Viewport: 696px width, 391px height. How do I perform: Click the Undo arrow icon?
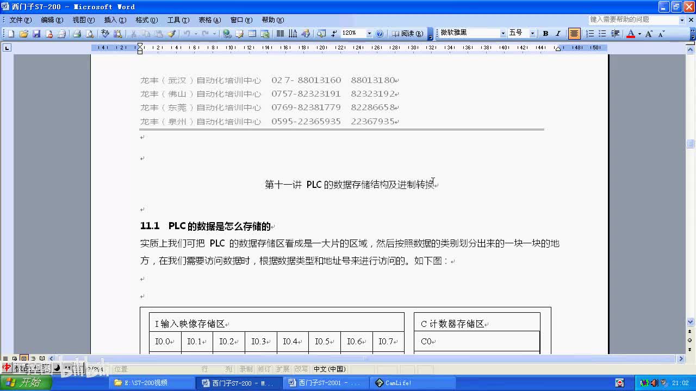(187, 34)
